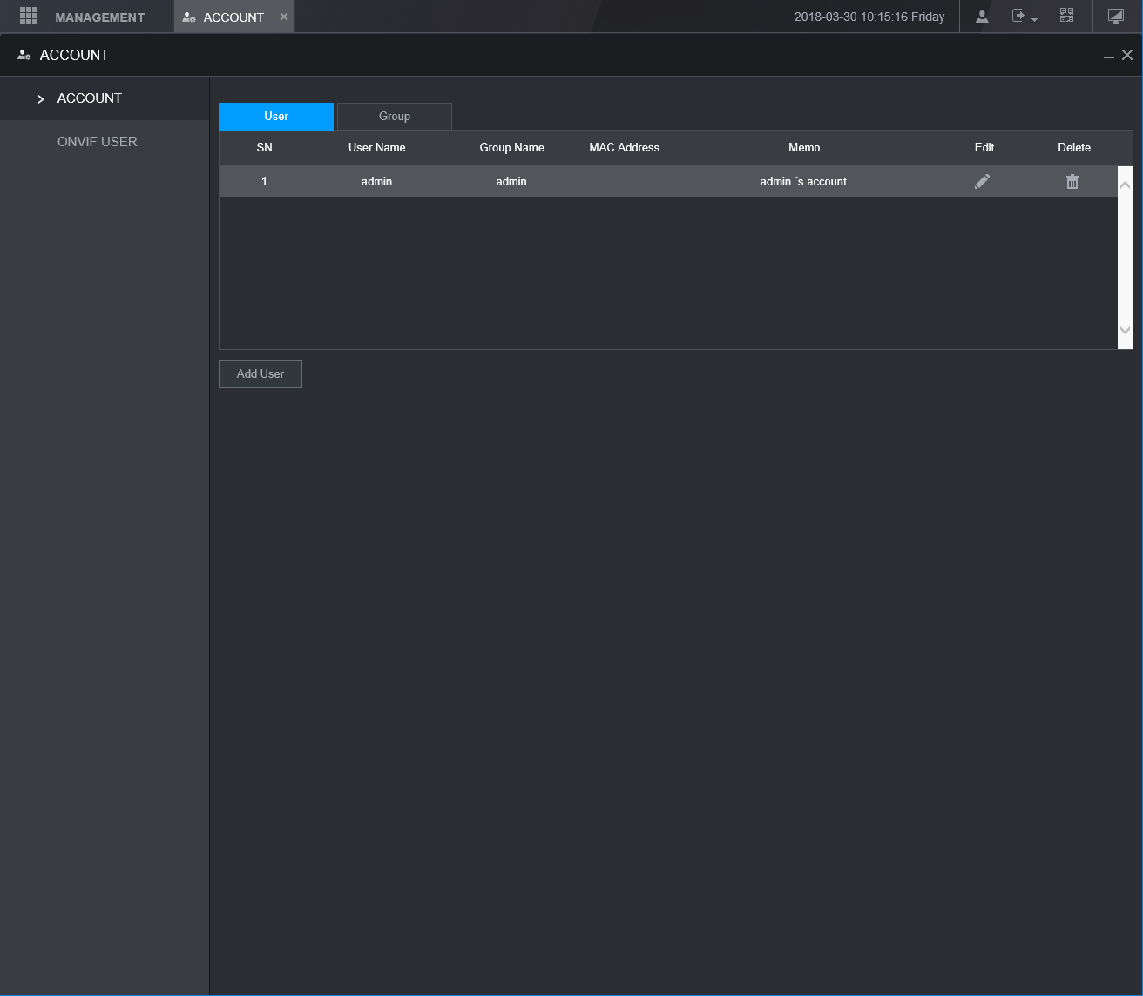The height and width of the screenshot is (996, 1143).
Task: Open the main menu grid icon
Action: pos(28,16)
